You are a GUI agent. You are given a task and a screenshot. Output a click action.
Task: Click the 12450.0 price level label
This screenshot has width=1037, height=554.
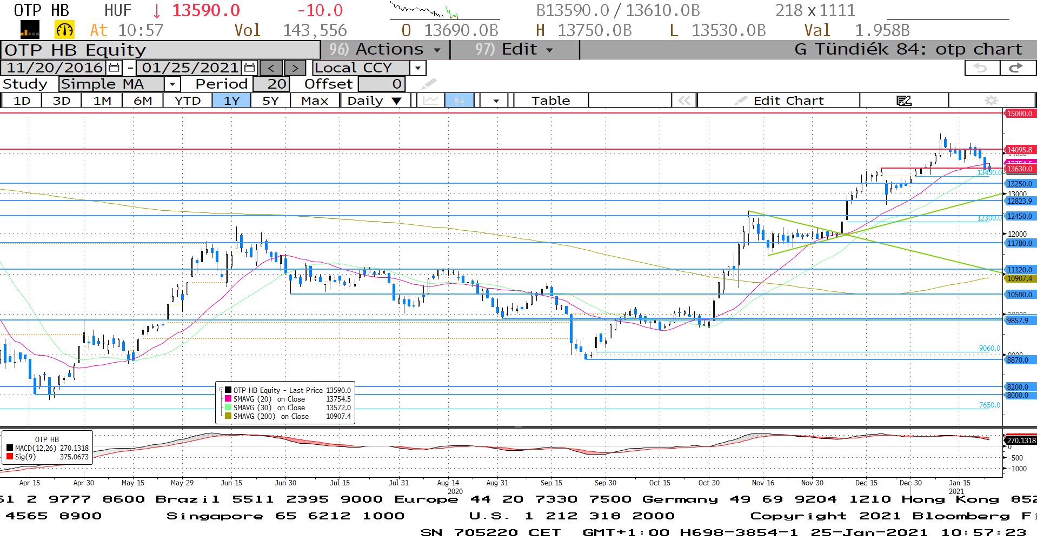click(1020, 216)
